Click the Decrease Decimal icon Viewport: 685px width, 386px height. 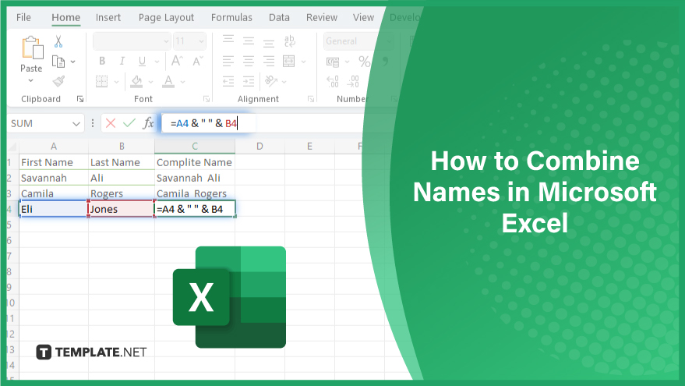coord(353,81)
